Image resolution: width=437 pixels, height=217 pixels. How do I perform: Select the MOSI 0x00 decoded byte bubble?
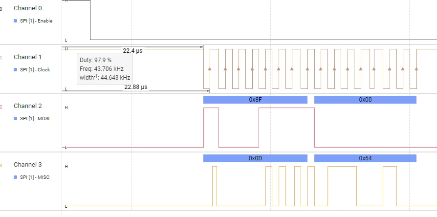(x=365, y=100)
